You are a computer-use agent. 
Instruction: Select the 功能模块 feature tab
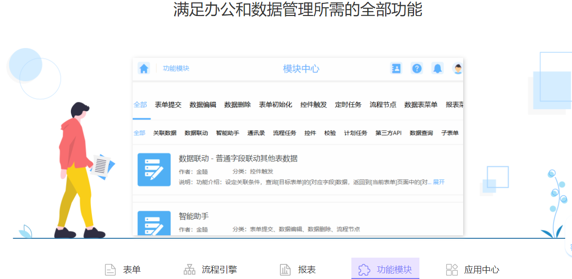click(x=385, y=269)
